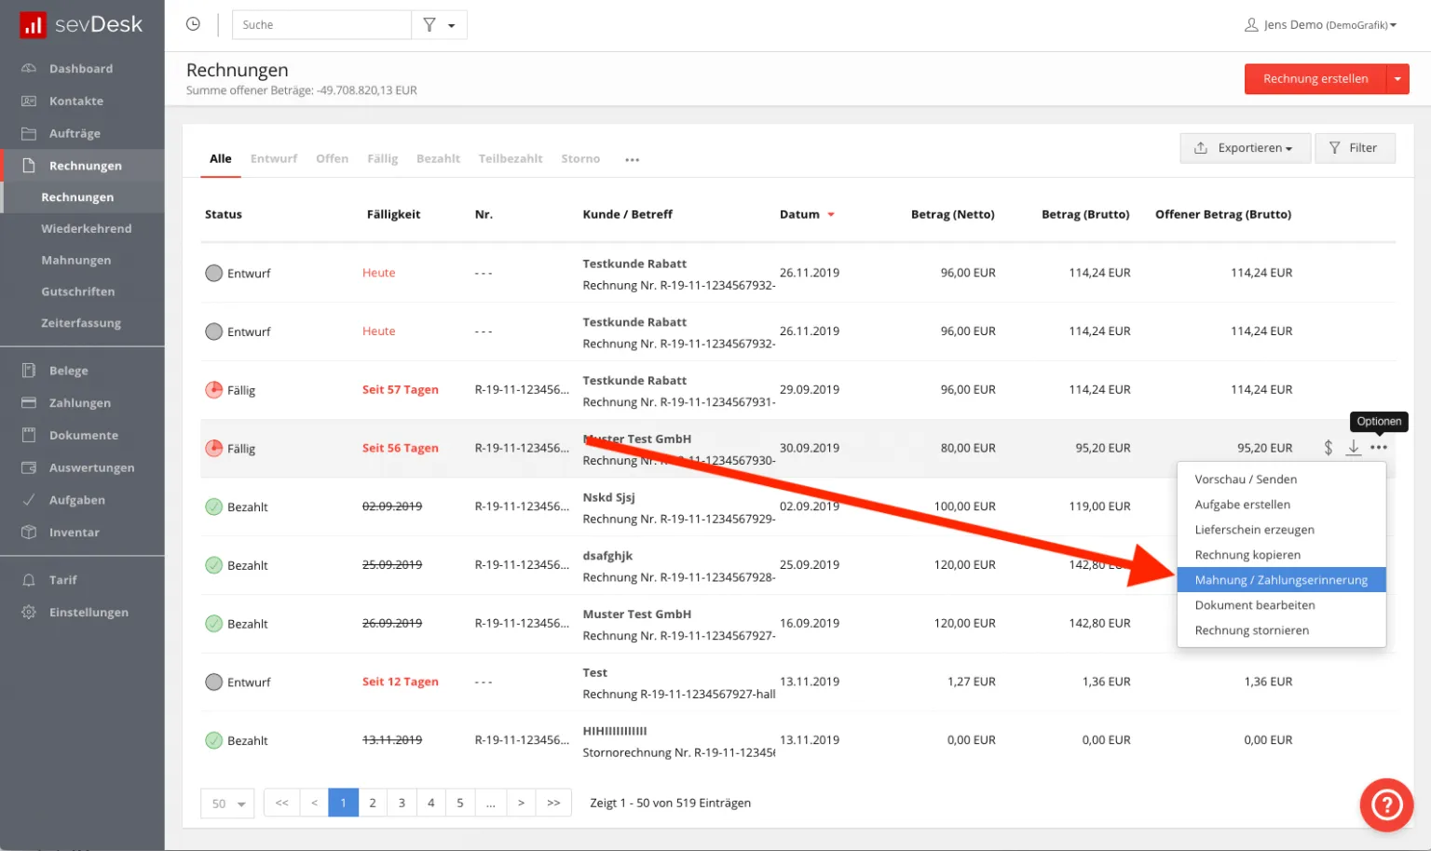Click the clock history icon in top bar
Image resolution: width=1431 pixels, height=851 pixels.
[193, 24]
